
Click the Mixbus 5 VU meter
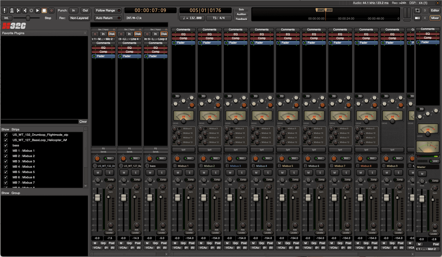point(288,116)
